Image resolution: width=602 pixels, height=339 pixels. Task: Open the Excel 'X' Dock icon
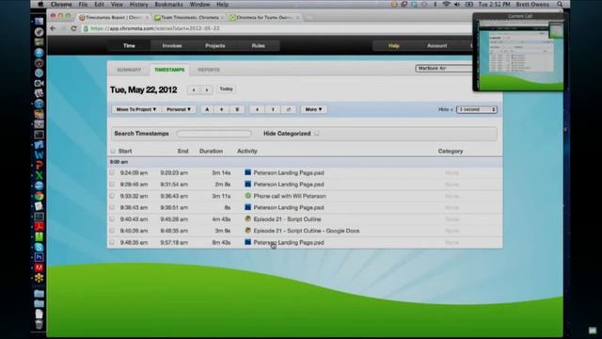[x=40, y=176]
